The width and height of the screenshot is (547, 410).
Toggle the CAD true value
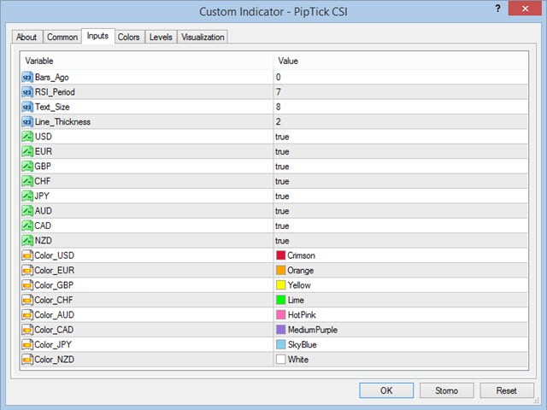282,225
